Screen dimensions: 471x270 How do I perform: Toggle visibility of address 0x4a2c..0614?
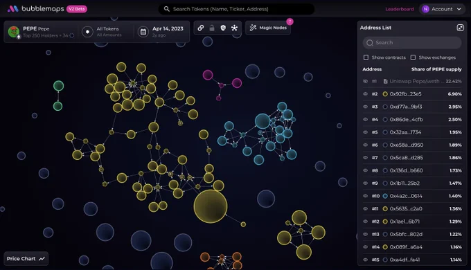pos(365,196)
